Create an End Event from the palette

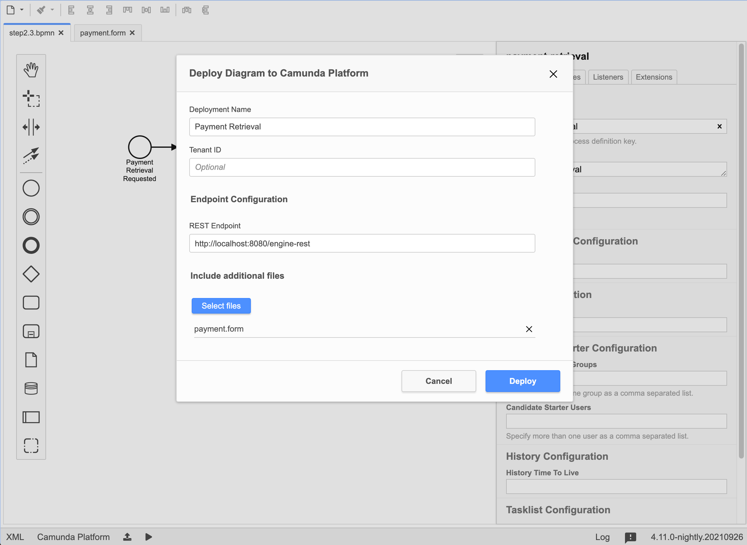coord(31,245)
